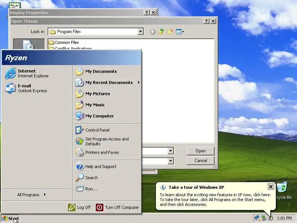Click the Run... icon
This screenshot has height=223, width=297.
click(x=80, y=189)
